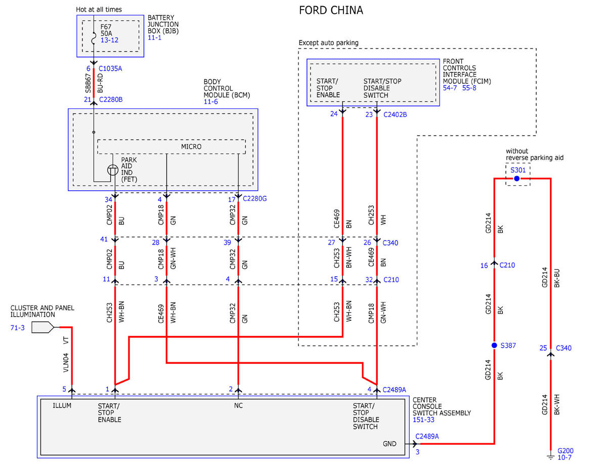Screen dimensions: 607x469
Task: Click pin number 25 on BK-BU wire
Action: [x=543, y=348]
